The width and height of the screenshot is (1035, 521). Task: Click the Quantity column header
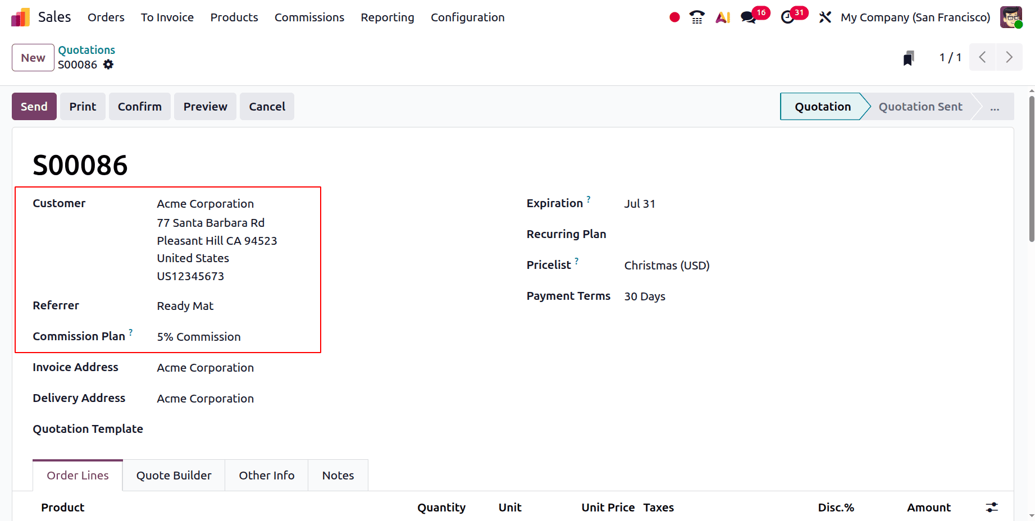pyautogui.click(x=441, y=508)
